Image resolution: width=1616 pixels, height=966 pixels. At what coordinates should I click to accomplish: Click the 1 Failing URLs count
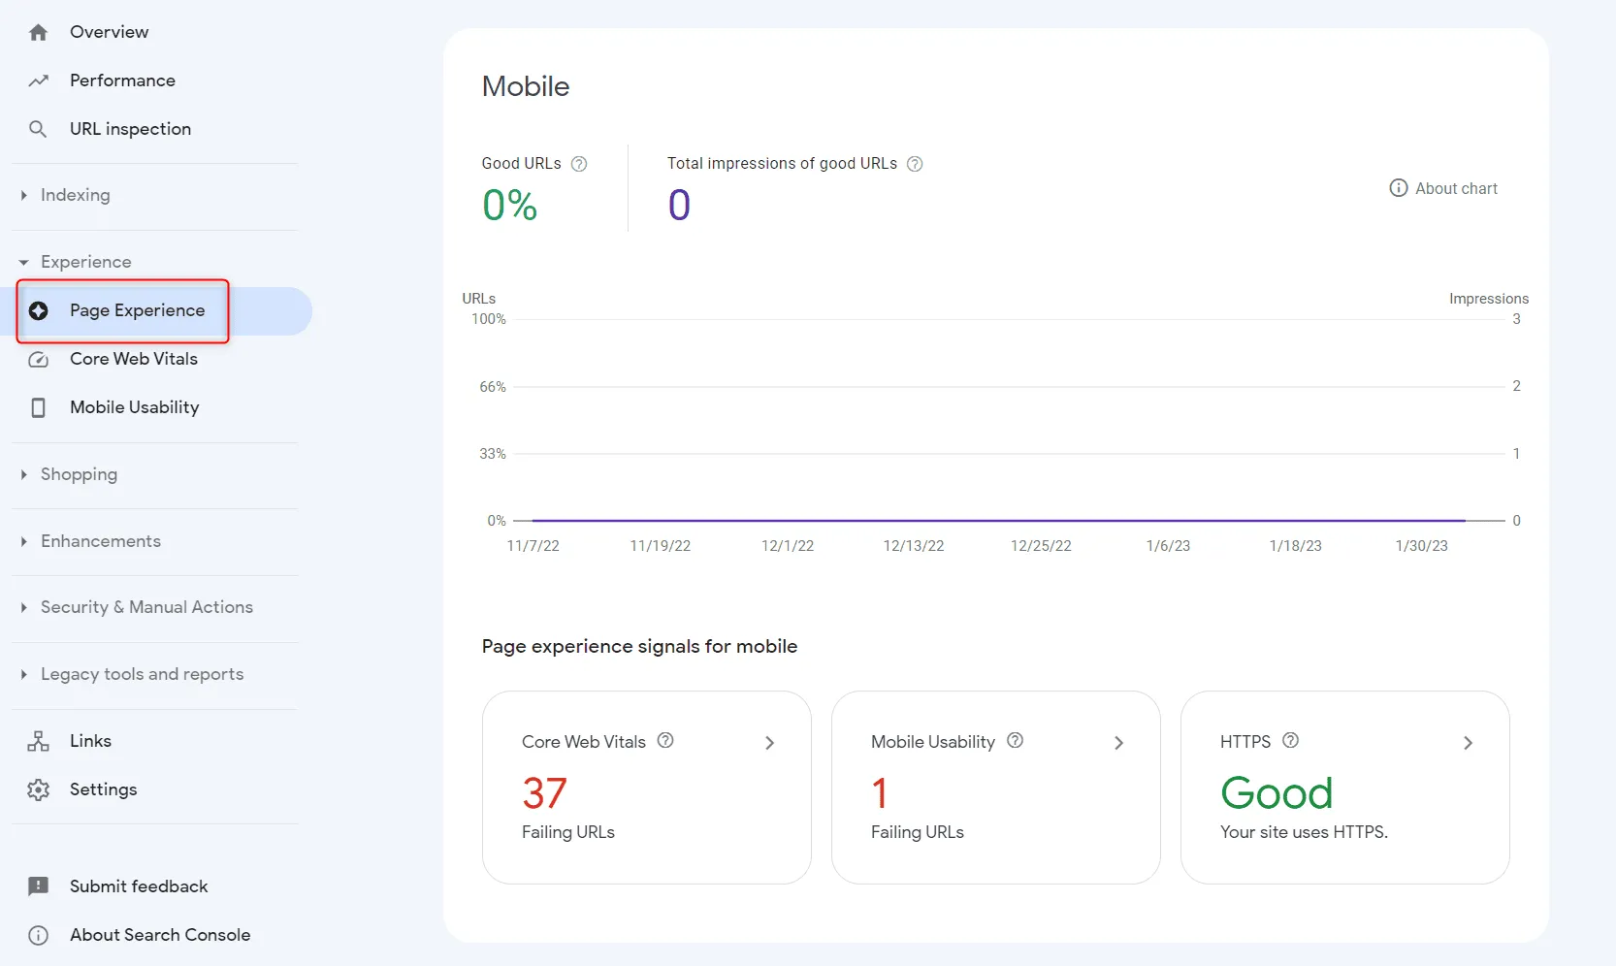click(x=879, y=793)
